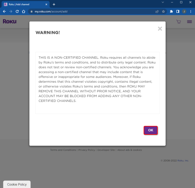This screenshot has height=188, width=195.
Task: Go back with browser back arrow
Action: (x=4, y=11)
